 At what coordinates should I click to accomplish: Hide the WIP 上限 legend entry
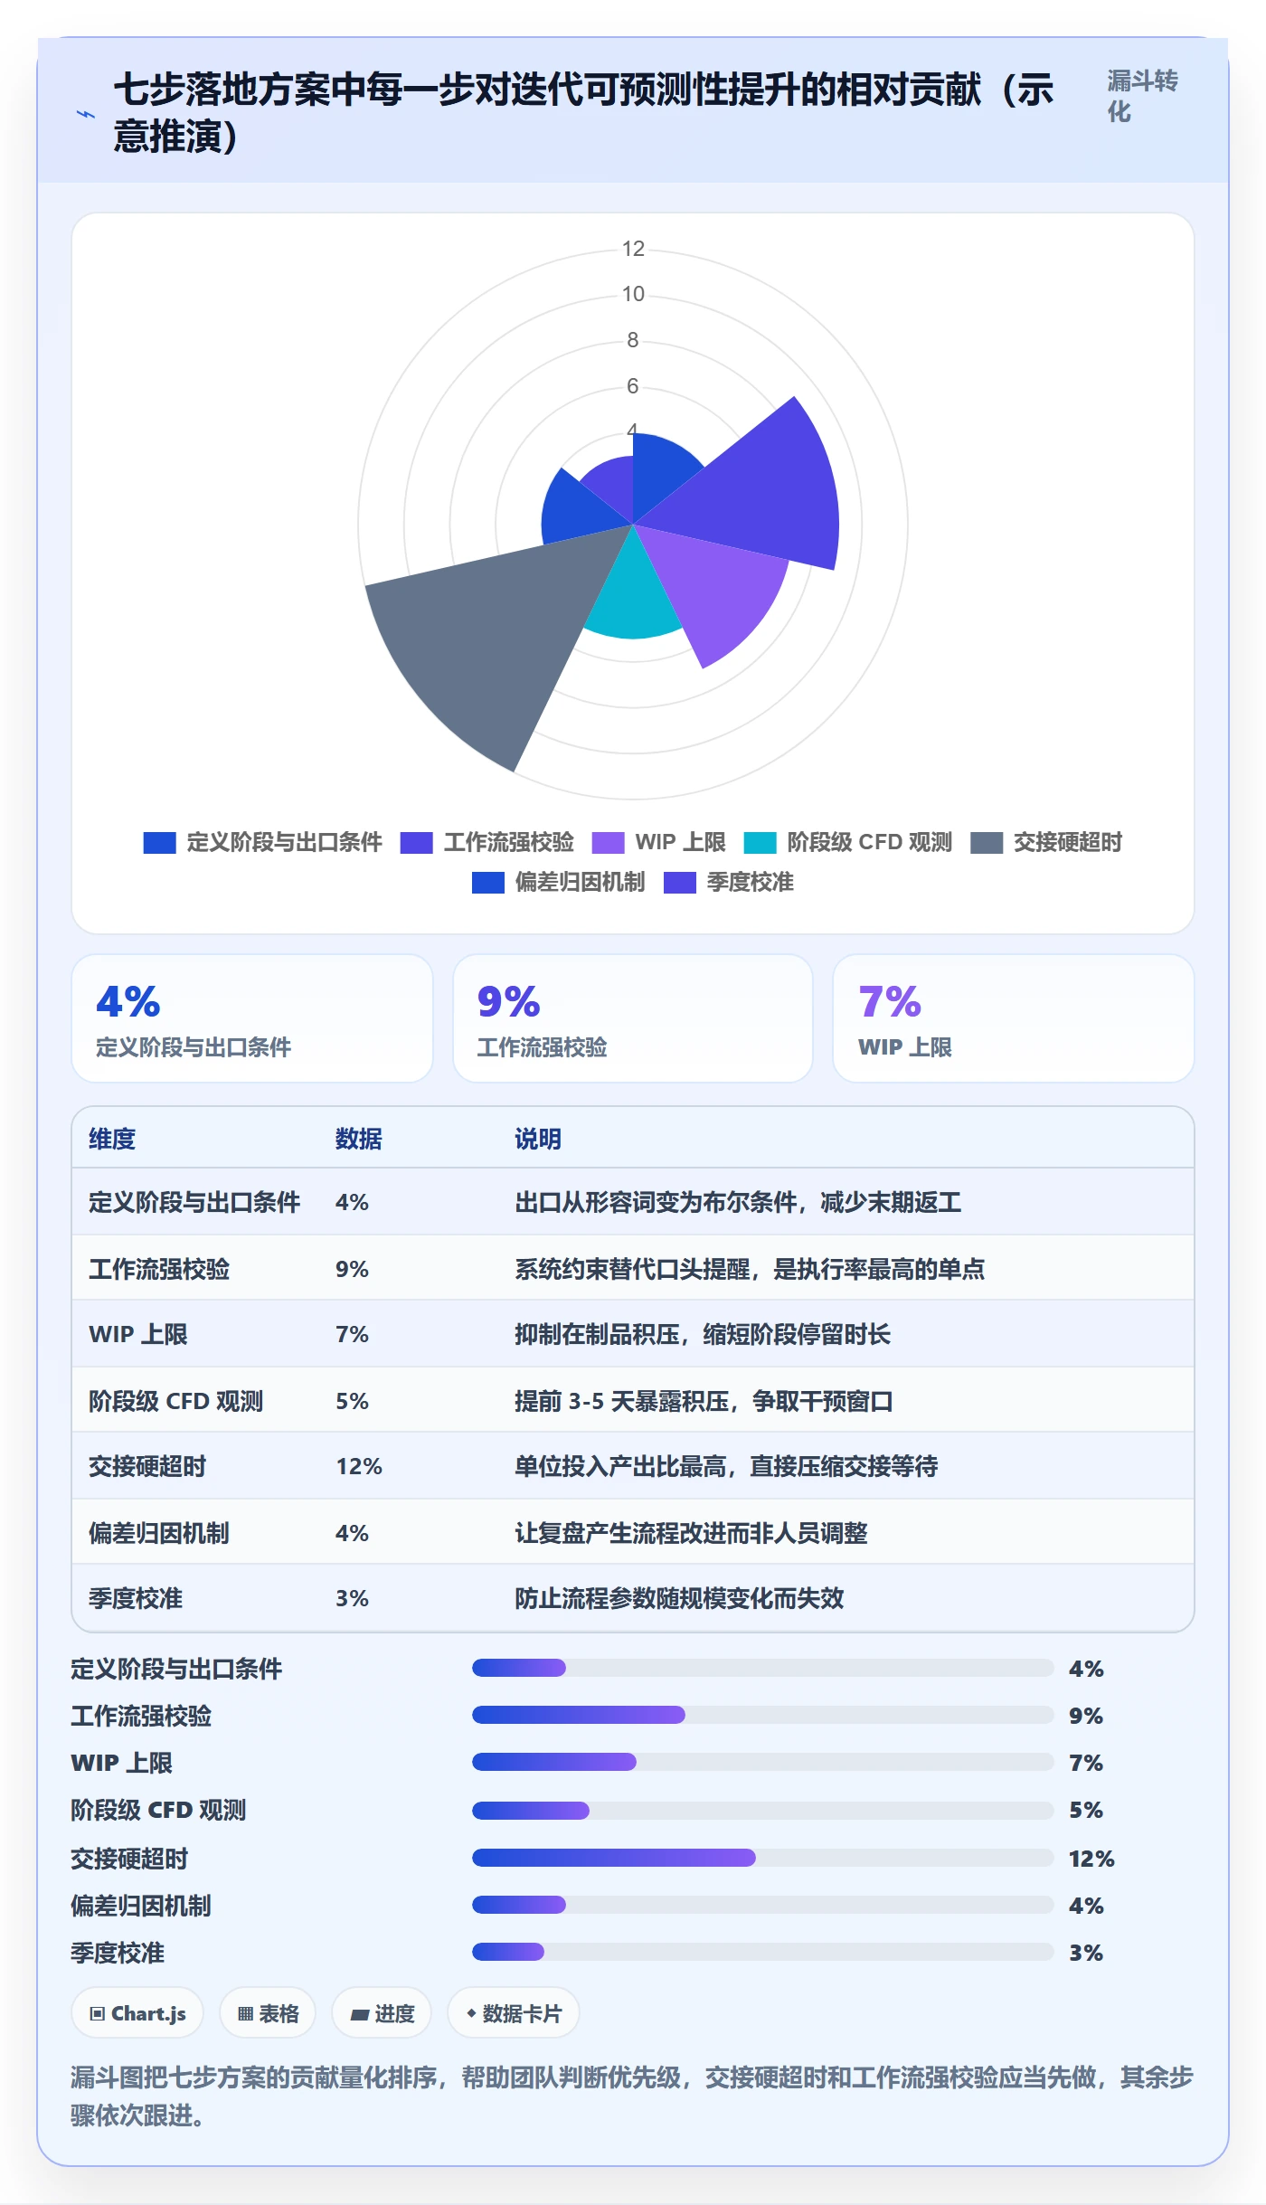659,843
